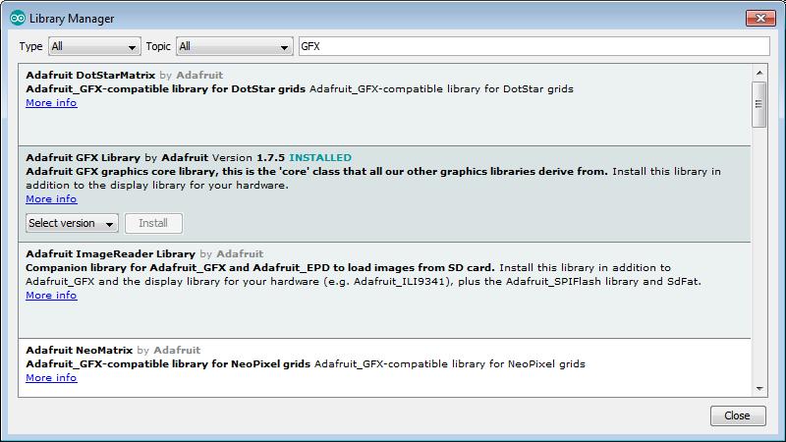This screenshot has width=786, height=442.
Task: Expand the Select version dropdown
Action: [72, 223]
